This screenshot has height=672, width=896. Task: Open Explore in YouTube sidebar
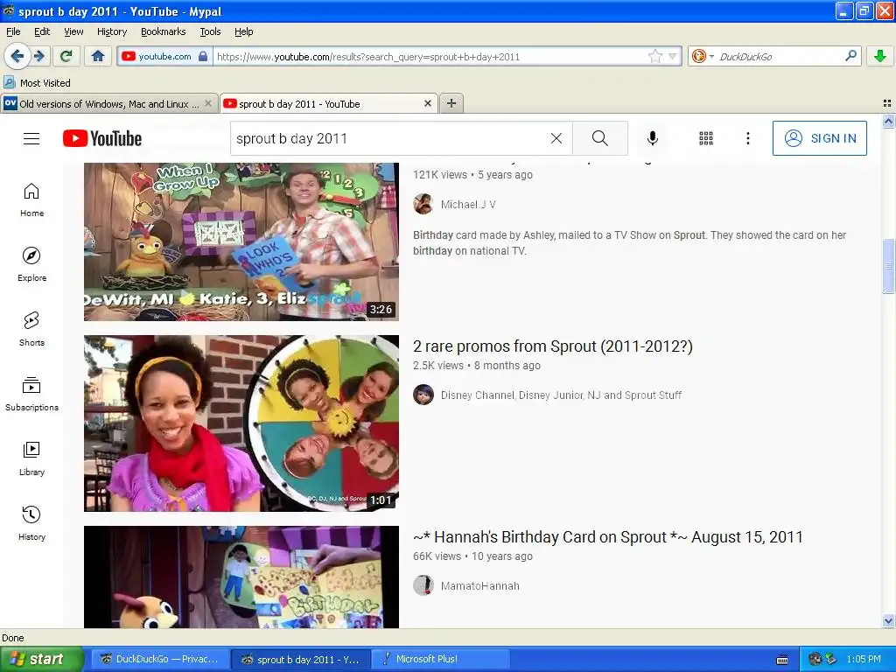pos(32,264)
